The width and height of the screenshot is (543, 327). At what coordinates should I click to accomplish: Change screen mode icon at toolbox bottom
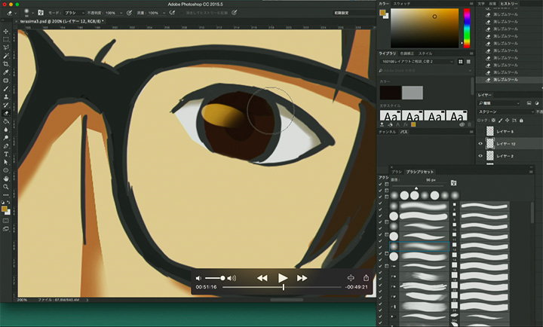(6, 229)
